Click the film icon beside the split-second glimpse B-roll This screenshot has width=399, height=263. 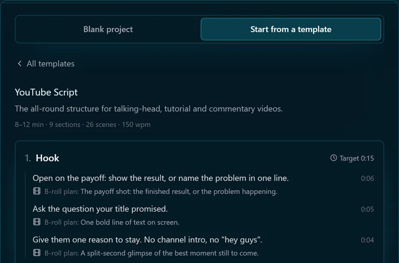[37, 253]
